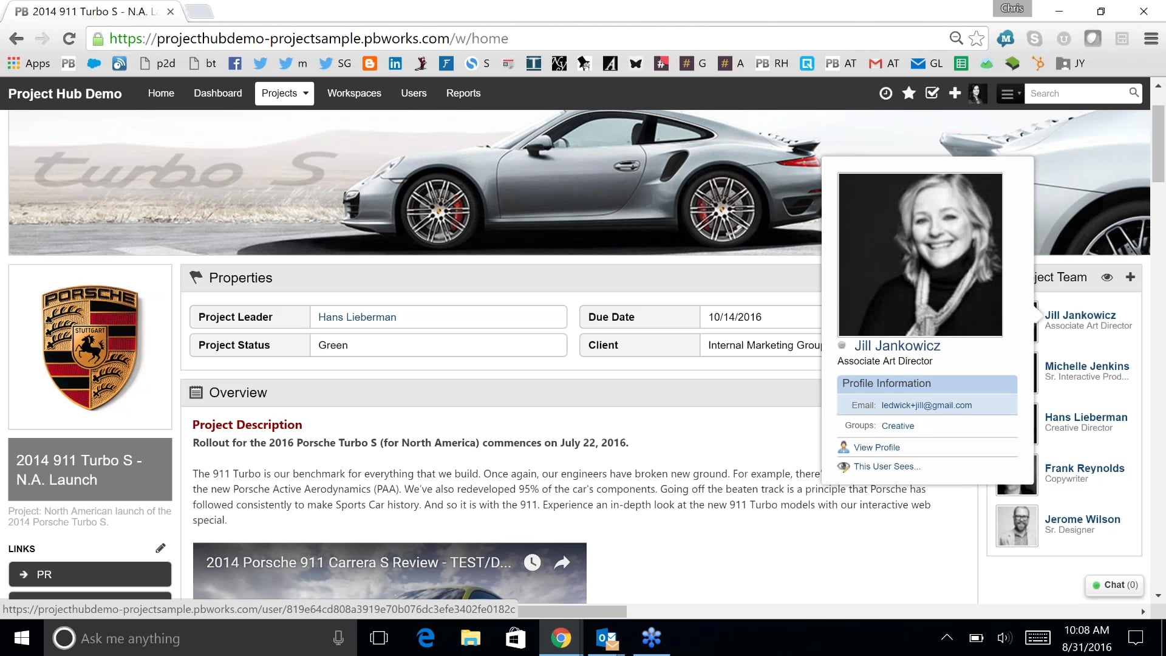Click the video Watch later clock icon
This screenshot has width=1166, height=656.
pyautogui.click(x=532, y=562)
